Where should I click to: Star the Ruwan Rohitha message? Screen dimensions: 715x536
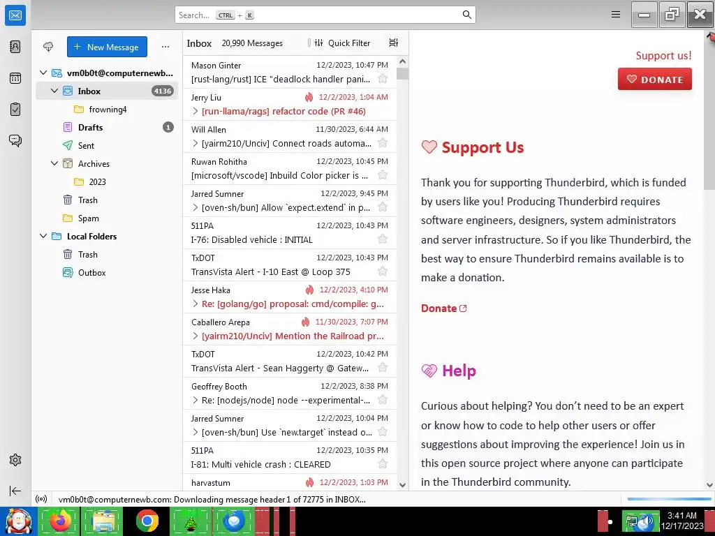[x=383, y=175]
